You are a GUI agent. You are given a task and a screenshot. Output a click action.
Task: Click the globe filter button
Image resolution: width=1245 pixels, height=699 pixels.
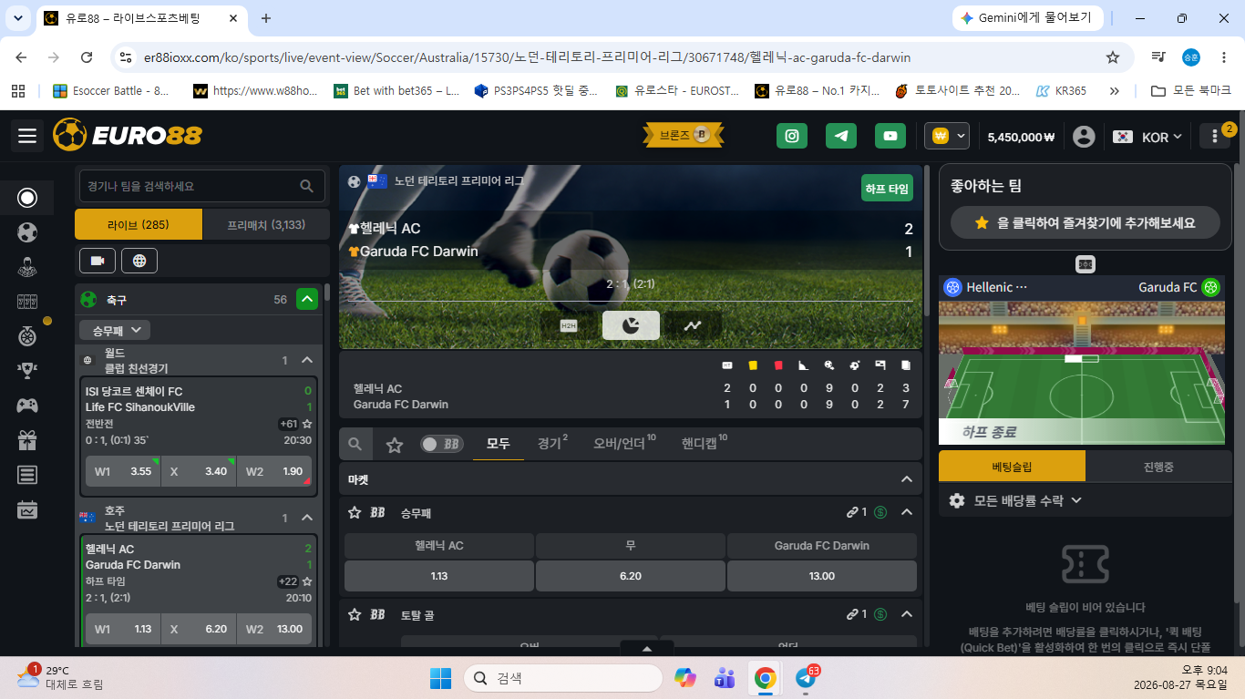coord(139,261)
